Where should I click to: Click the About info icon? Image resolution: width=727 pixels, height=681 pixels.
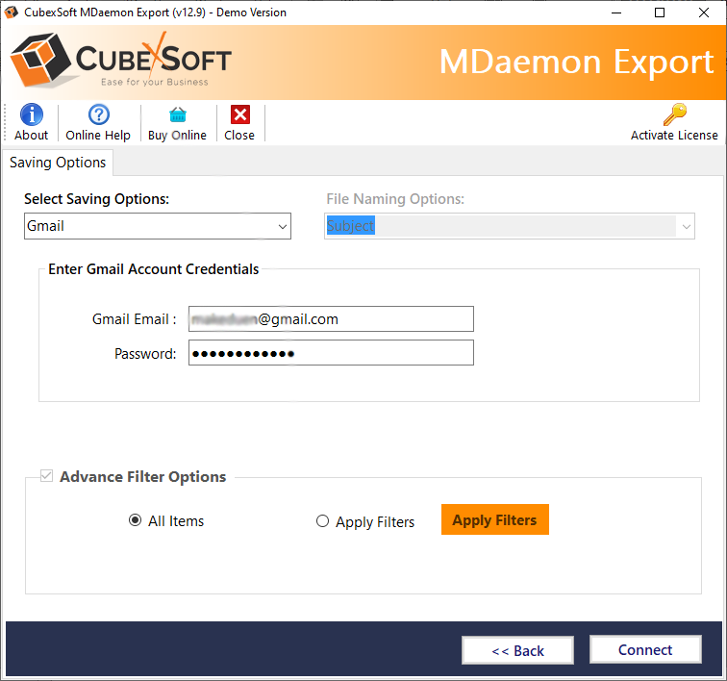click(x=32, y=115)
